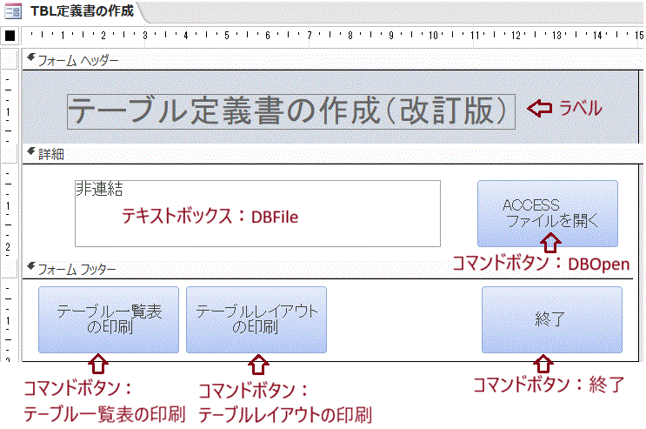Select the テーブル定義書の作成（改訂版） title label
The width and height of the screenshot is (646, 429).
pyautogui.click(x=290, y=111)
